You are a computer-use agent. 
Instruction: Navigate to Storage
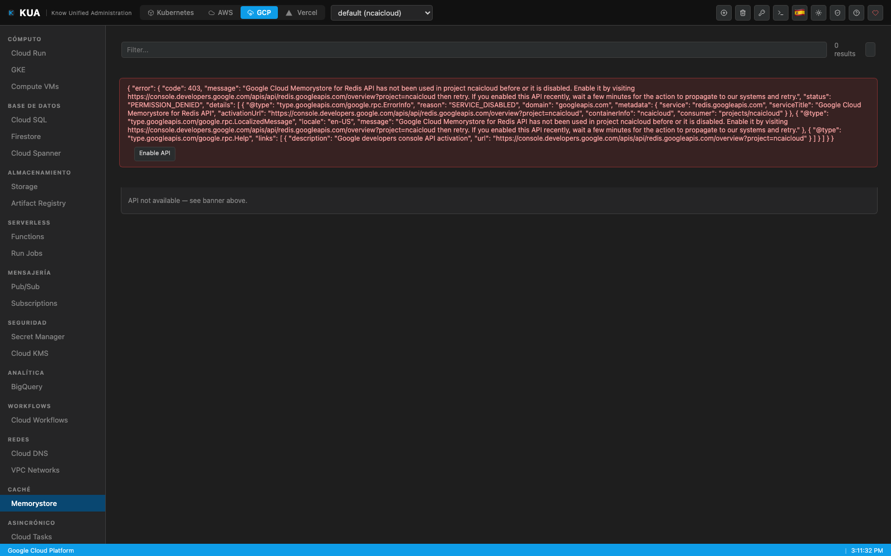coord(53,187)
